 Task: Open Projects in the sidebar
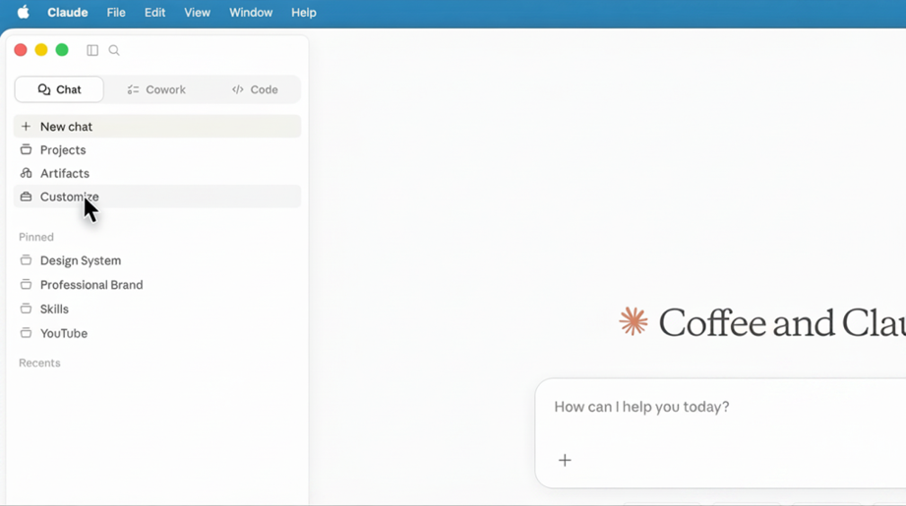pyautogui.click(x=157, y=150)
